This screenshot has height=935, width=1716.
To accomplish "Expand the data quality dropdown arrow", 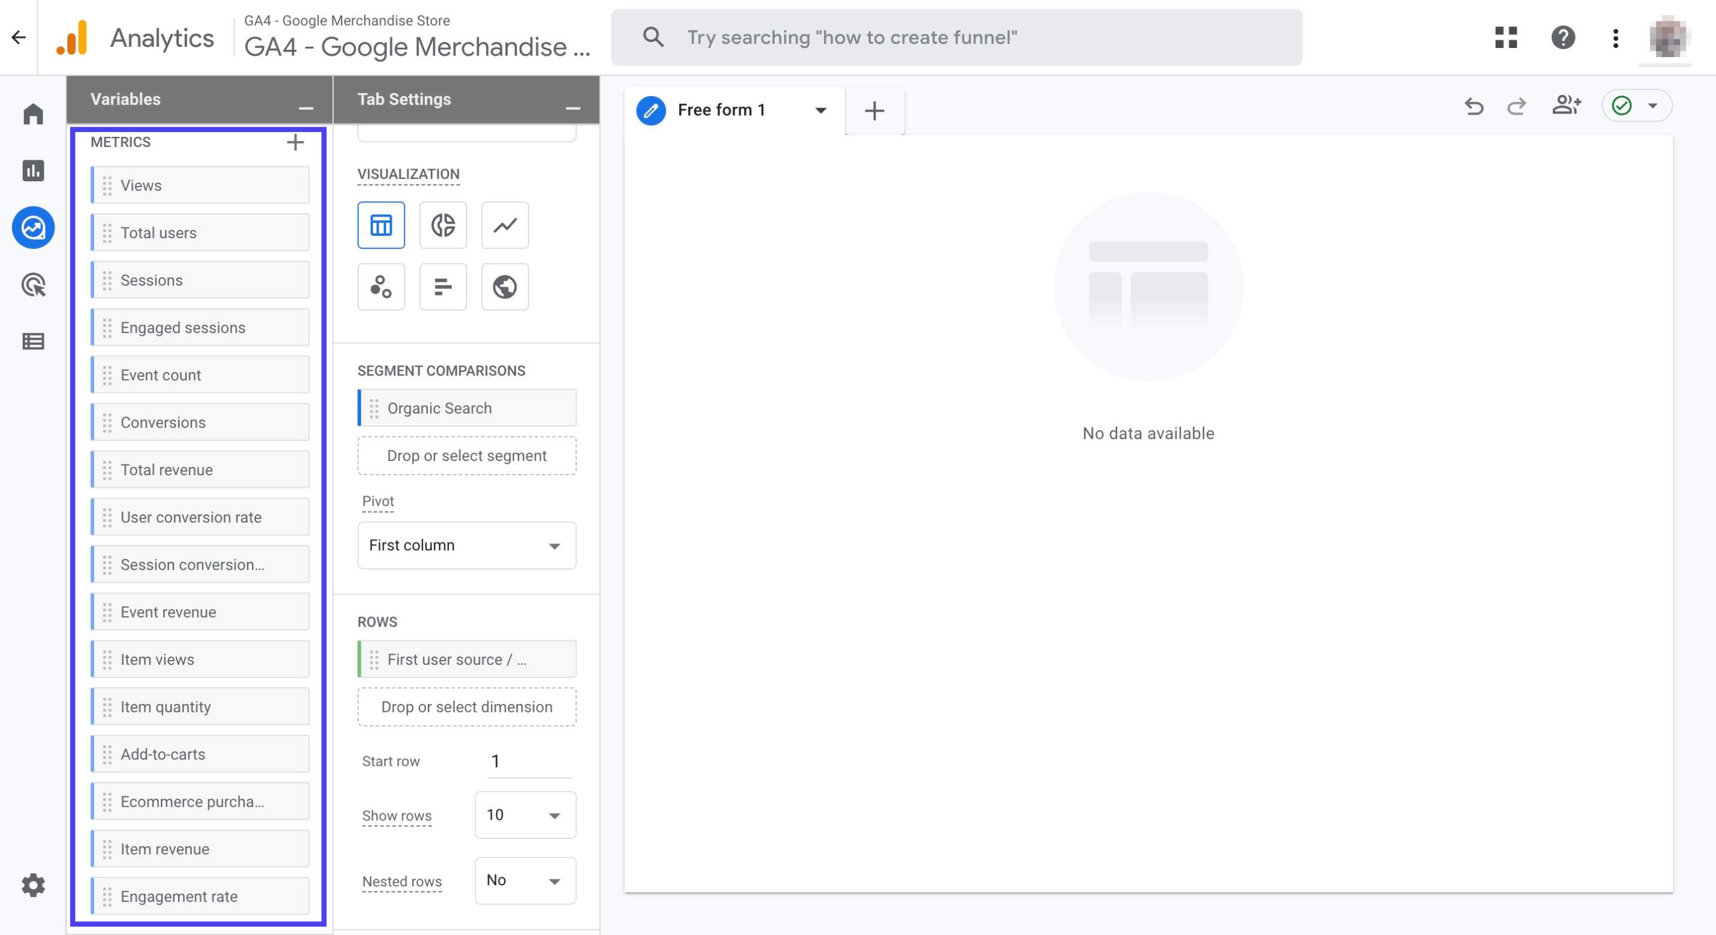I will pyautogui.click(x=1653, y=106).
